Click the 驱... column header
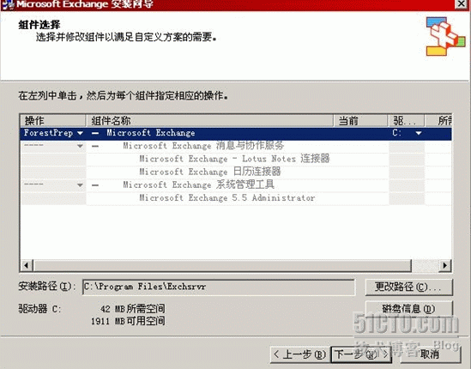This screenshot has width=471, height=369. pyautogui.click(x=406, y=120)
